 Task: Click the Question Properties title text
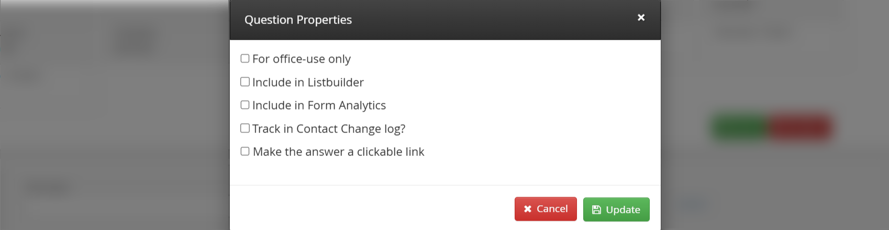(x=298, y=20)
